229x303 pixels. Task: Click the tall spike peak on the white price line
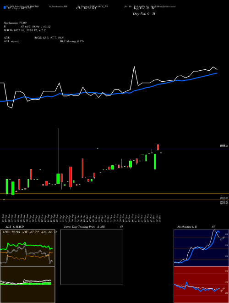tap(134, 67)
